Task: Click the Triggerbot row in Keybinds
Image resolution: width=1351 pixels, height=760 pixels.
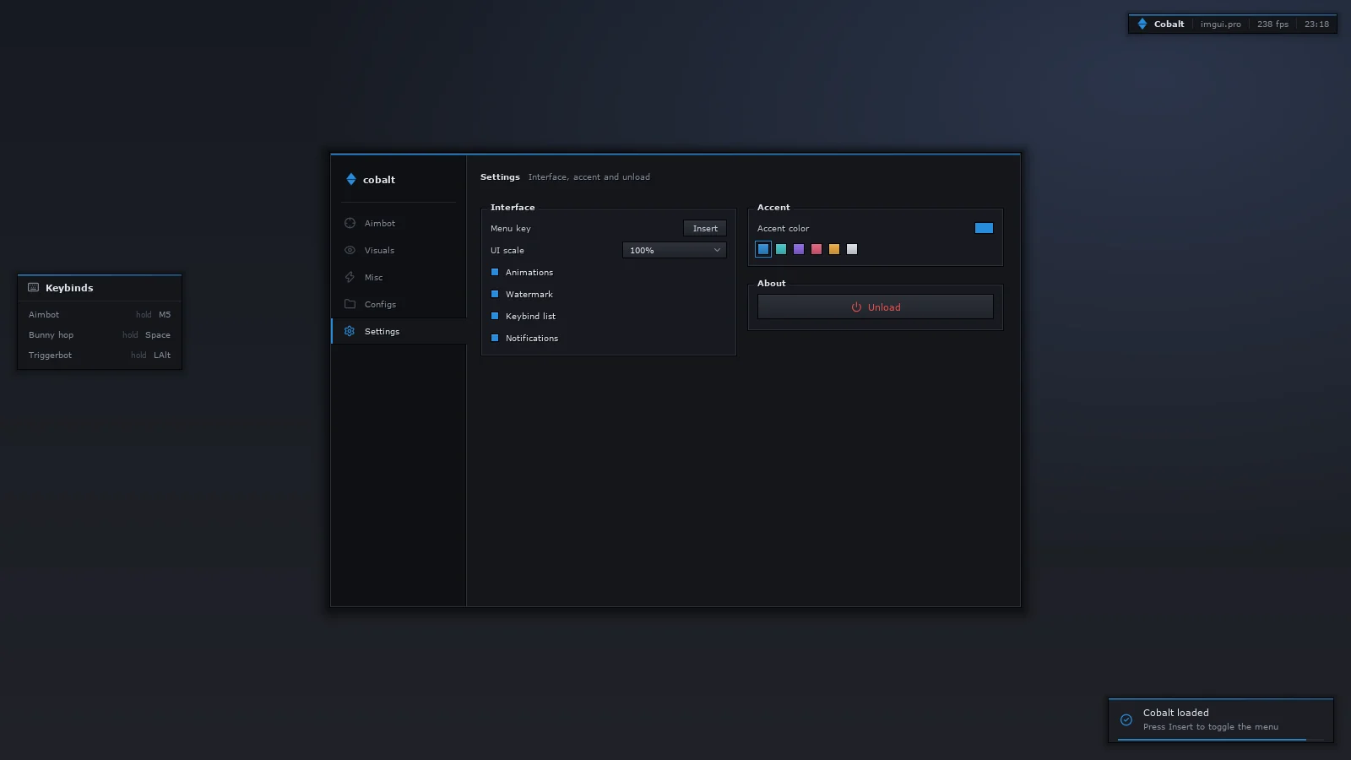Action: [100, 355]
